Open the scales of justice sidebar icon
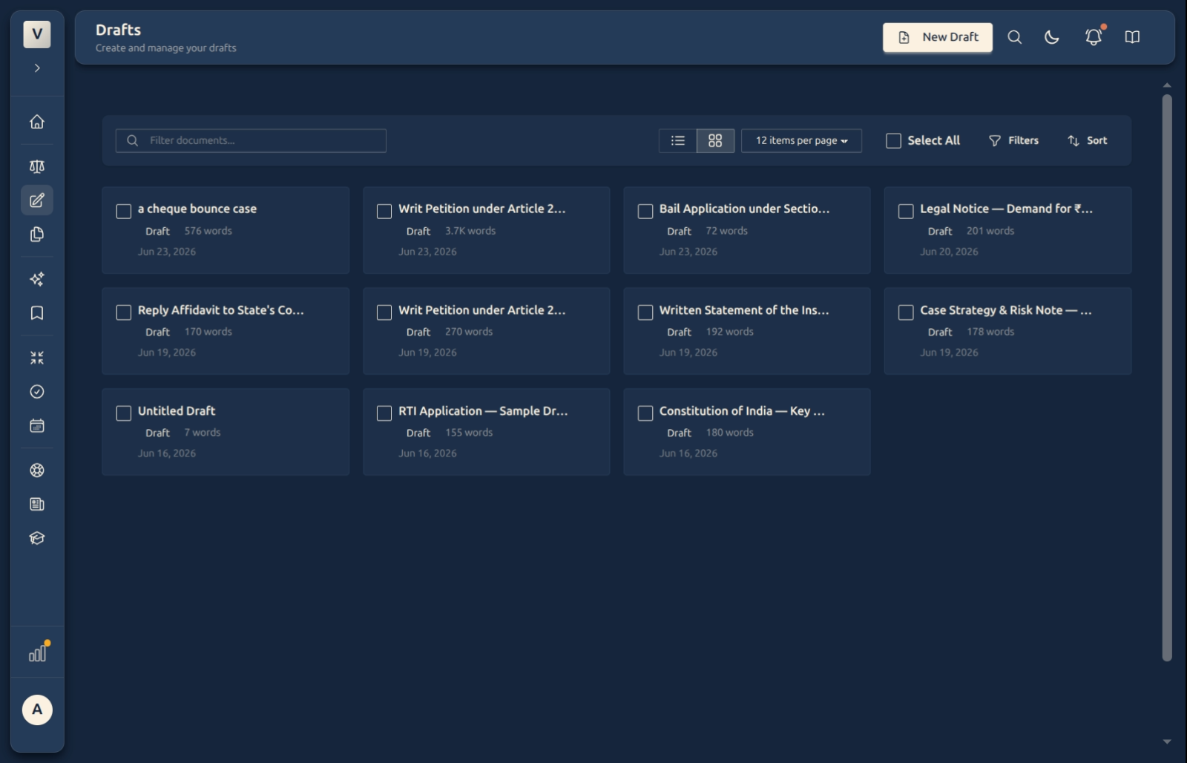Image resolution: width=1187 pixels, height=763 pixels. pos(37,166)
